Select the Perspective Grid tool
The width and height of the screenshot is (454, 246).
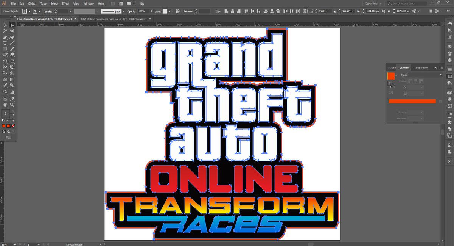[x=12, y=73]
